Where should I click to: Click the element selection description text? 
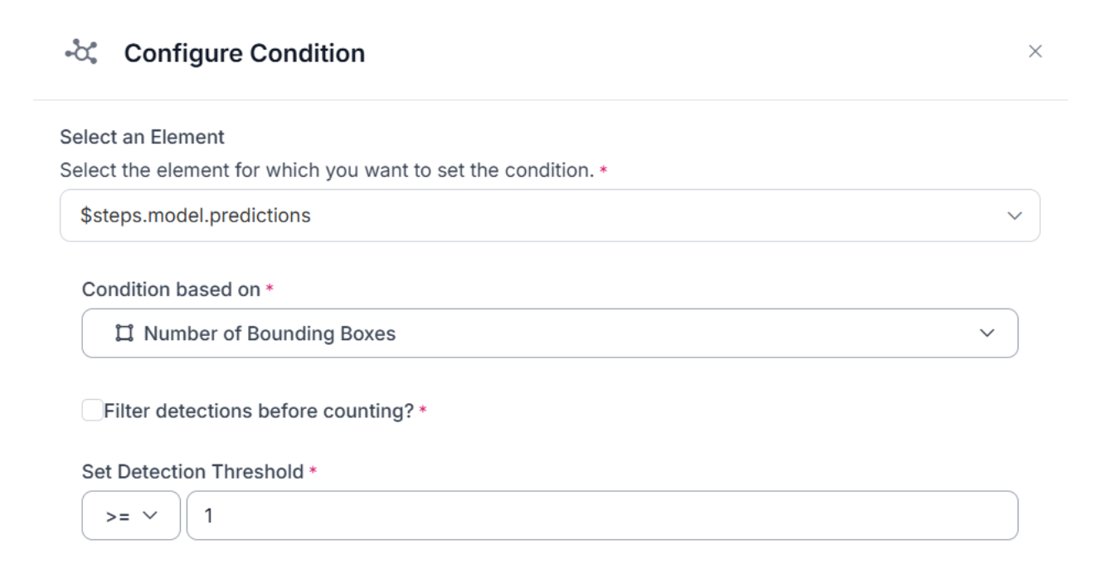pos(327,171)
